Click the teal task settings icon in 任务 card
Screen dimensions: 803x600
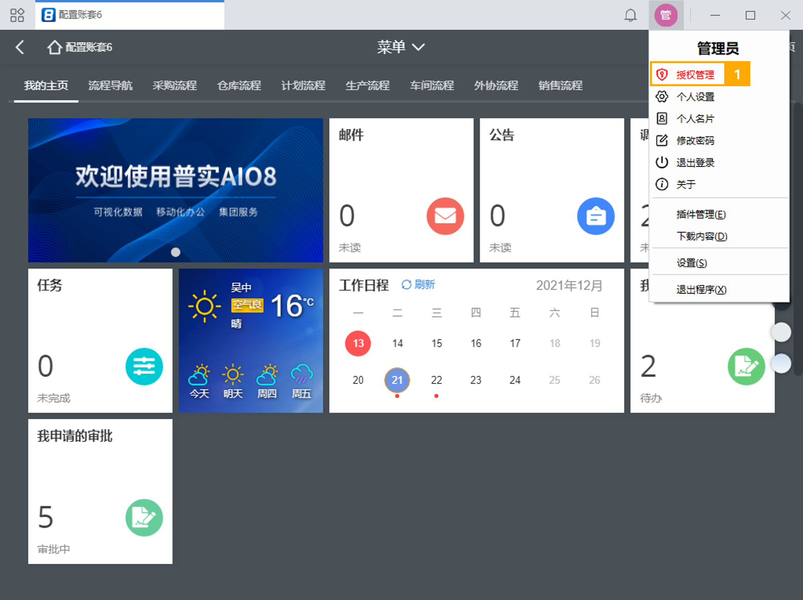pyautogui.click(x=144, y=366)
